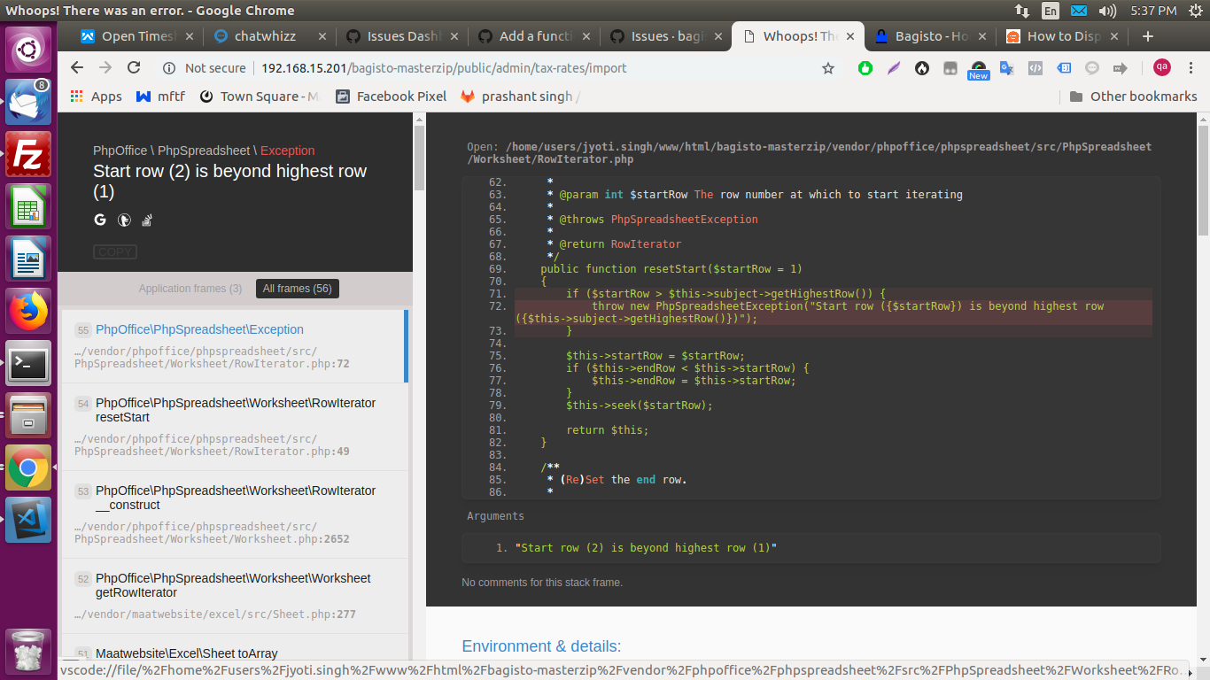Search the error on DuckDuckGo icon
Screen dimensions: 1210x680
click(x=124, y=220)
